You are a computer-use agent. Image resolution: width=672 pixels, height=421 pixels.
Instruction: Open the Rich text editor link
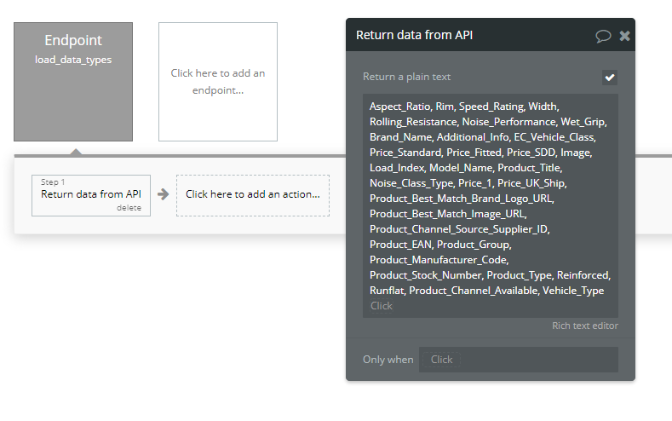pos(585,326)
